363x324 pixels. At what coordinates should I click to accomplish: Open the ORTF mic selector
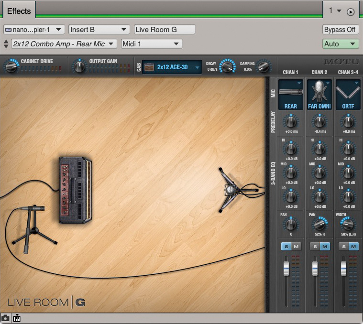coord(348,94)
